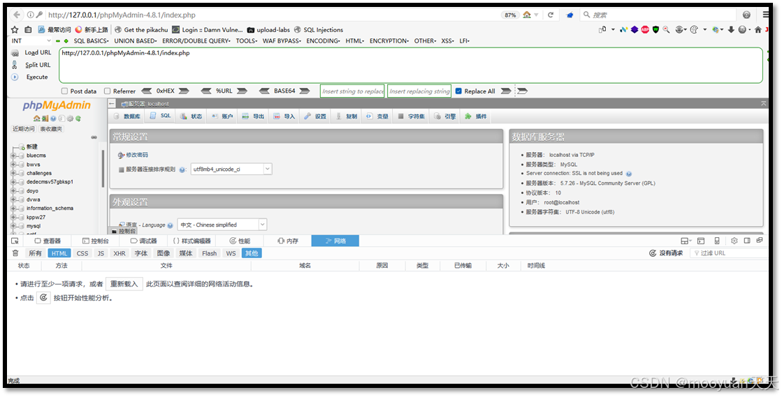Screen dimensions: 782x397
Task: Open the UNION BASED menu
Action: pos(135,41)
